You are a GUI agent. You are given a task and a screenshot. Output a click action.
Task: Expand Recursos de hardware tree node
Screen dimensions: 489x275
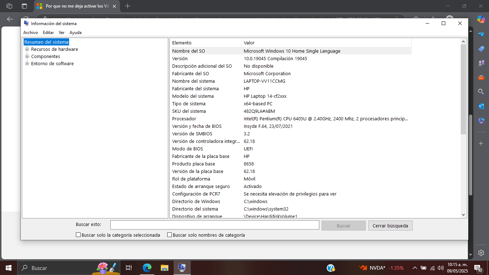27,49
